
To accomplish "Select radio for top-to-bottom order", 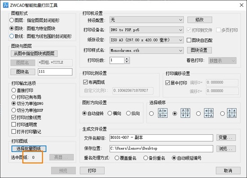I will pyautogui.click(x=175, y=114).
